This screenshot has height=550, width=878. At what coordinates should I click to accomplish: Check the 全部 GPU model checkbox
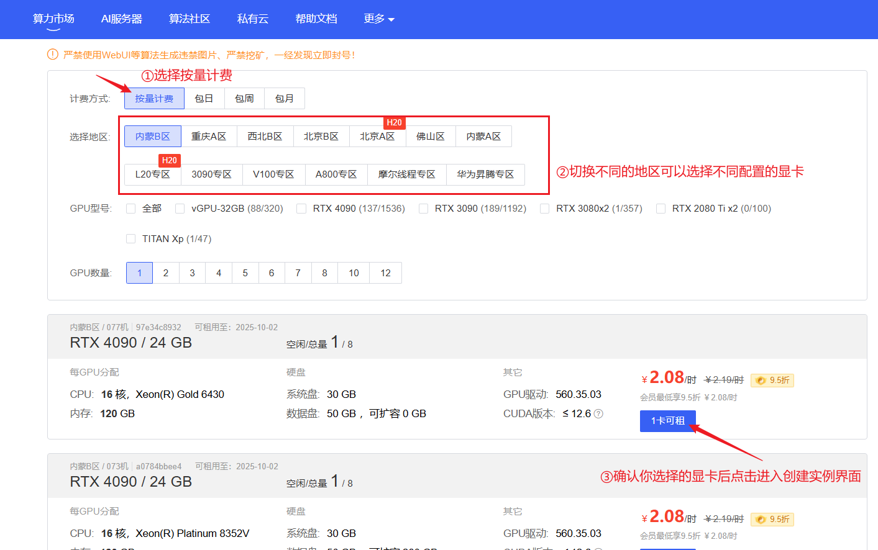coord(130,209)
